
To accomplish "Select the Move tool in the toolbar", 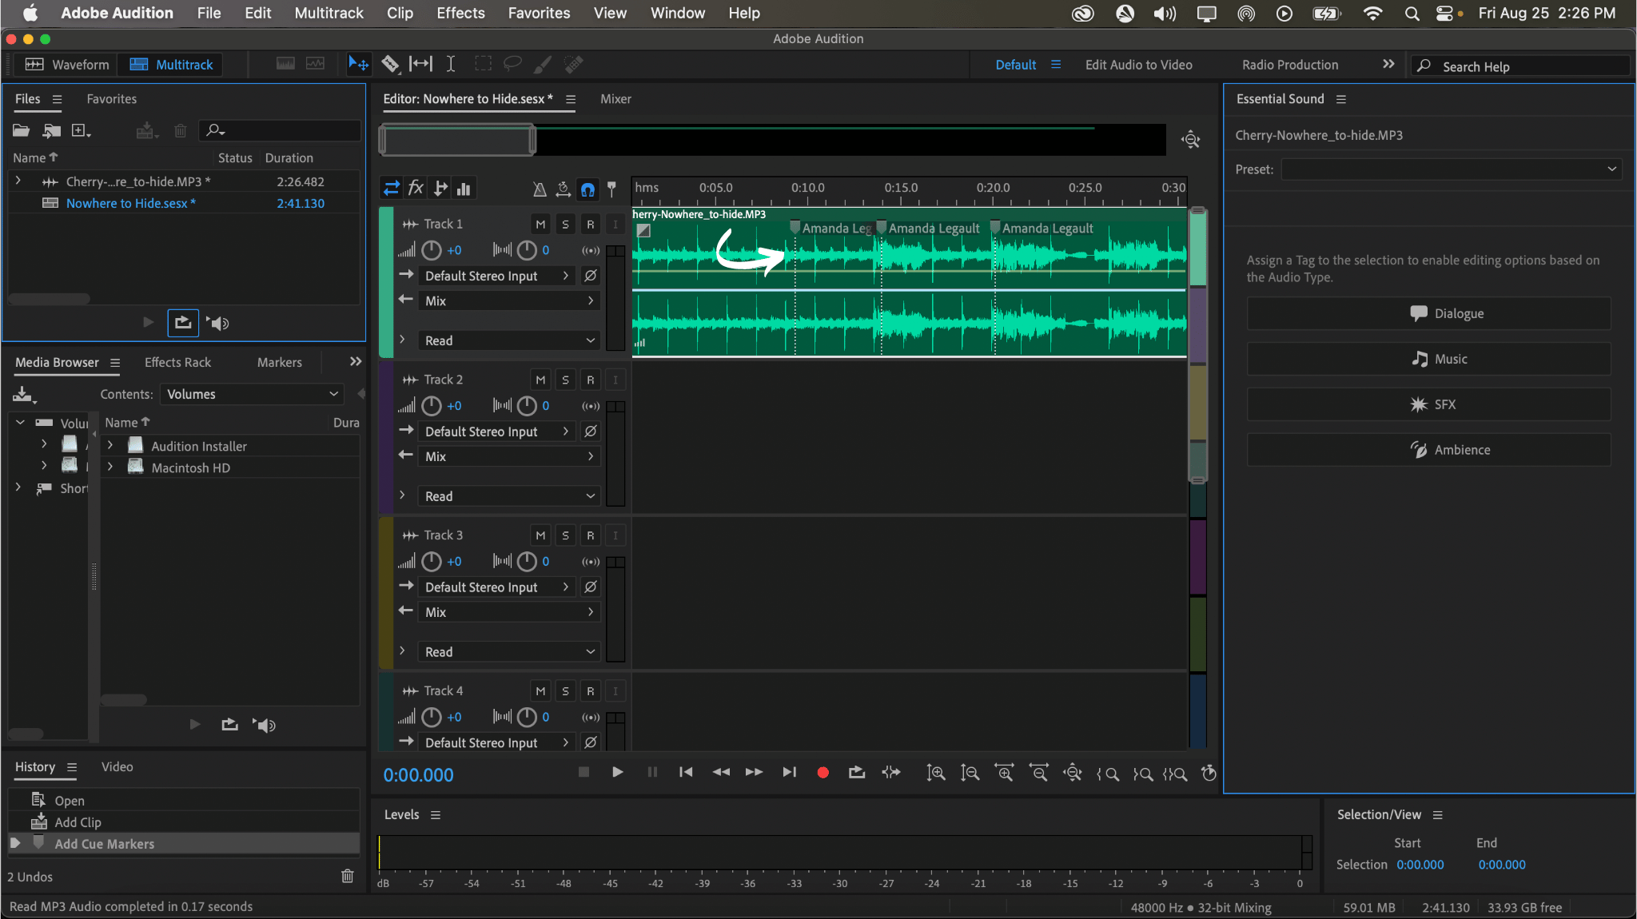I will [359, 64].
